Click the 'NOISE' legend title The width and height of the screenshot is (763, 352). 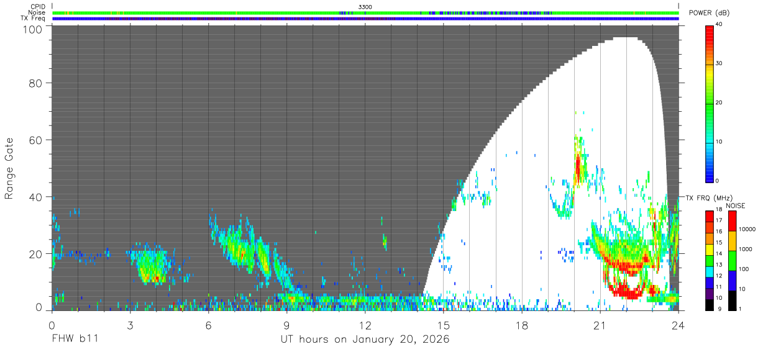click(735, 205)
